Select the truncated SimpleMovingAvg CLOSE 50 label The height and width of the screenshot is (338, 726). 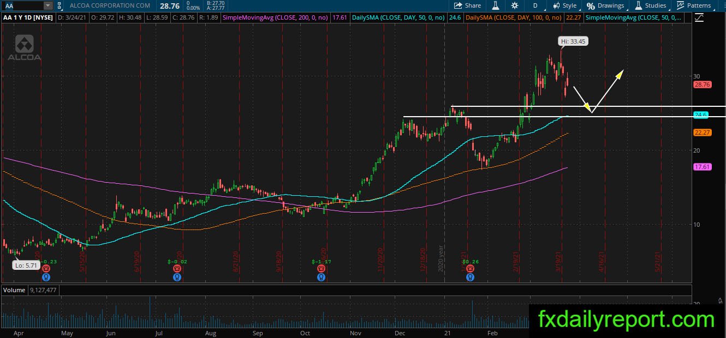click(633, 17)
